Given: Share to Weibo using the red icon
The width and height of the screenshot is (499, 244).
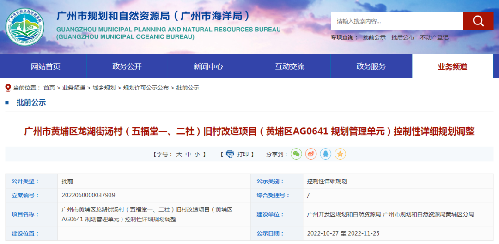Looking at the screenshot, I should [x=311, y=154].
